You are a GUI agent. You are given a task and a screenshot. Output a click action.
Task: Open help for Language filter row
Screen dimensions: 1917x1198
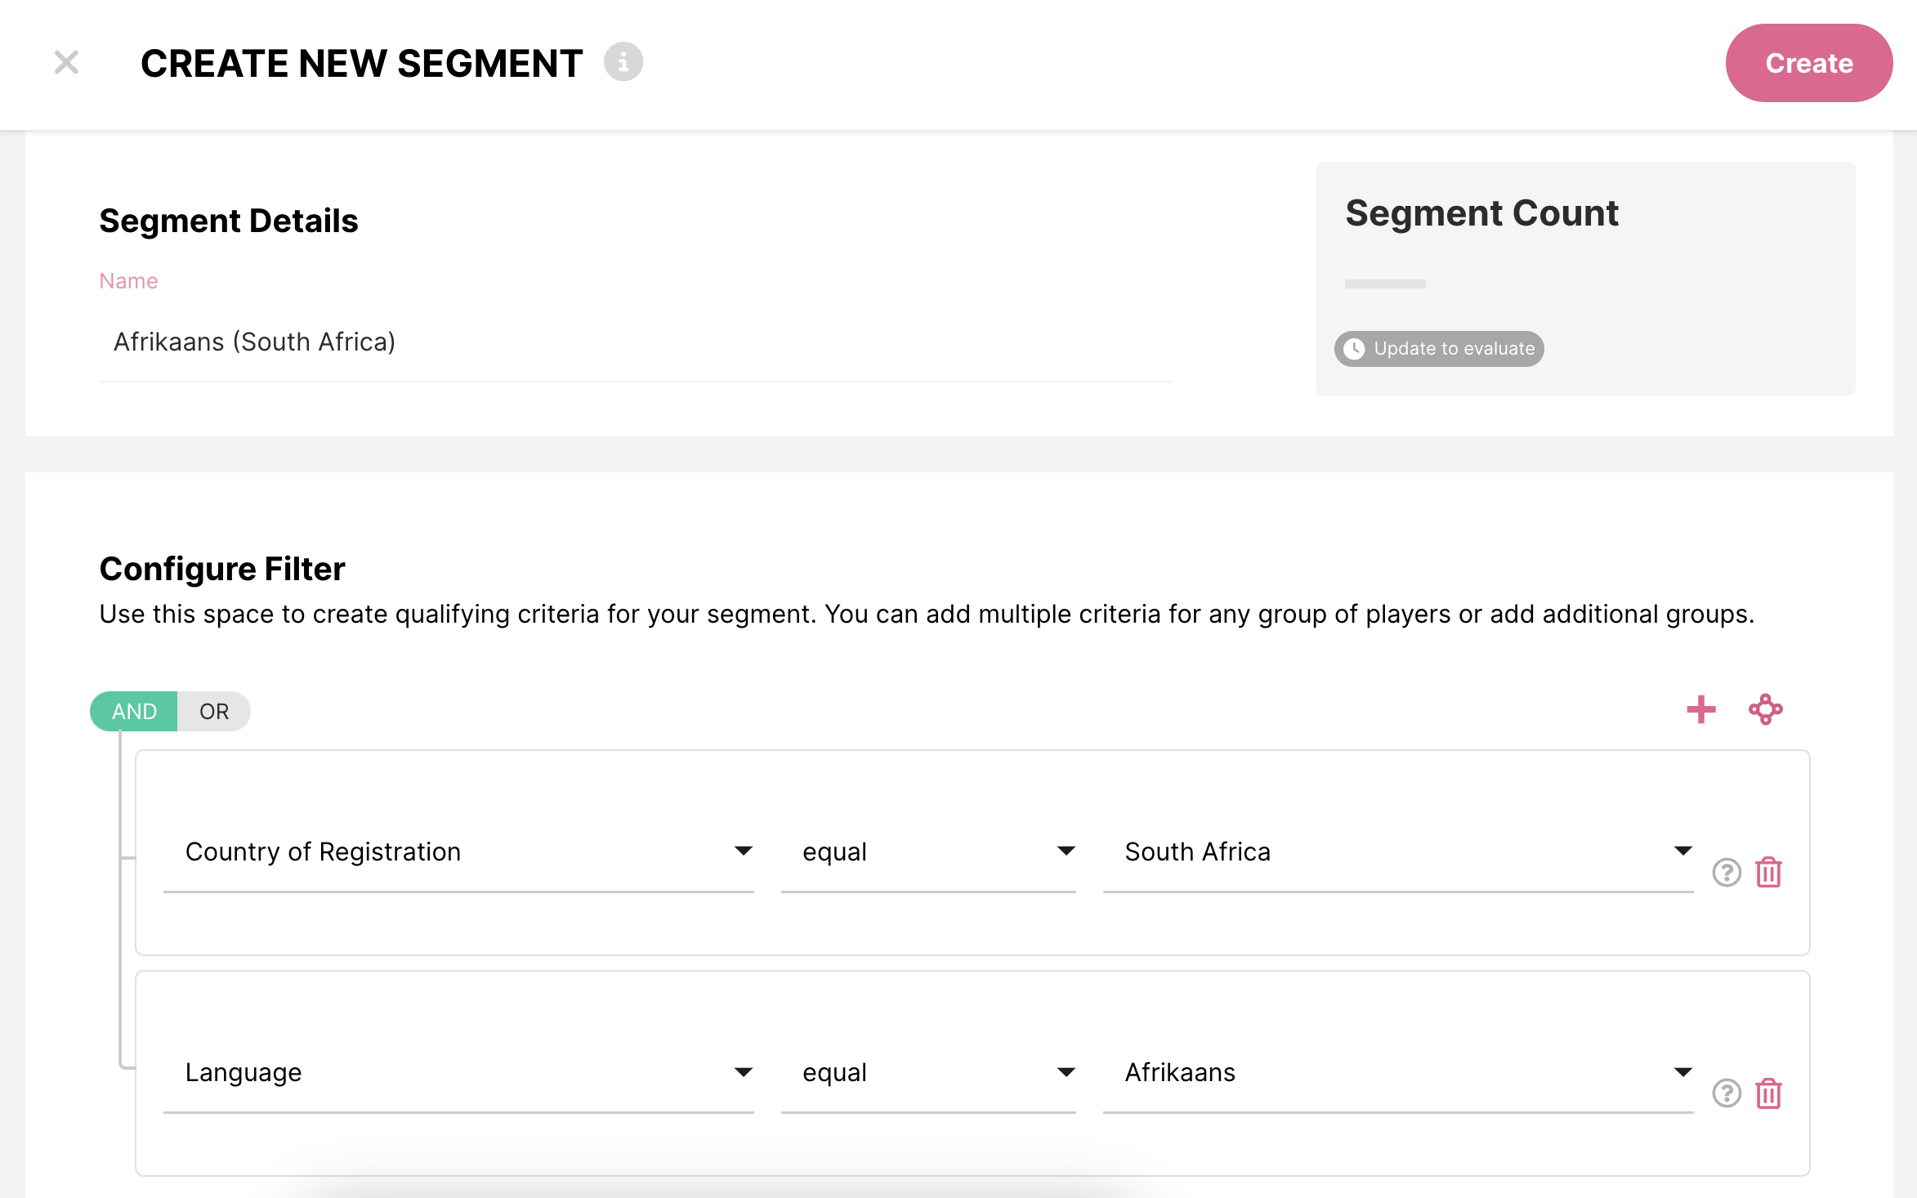click(1726, 1093)
